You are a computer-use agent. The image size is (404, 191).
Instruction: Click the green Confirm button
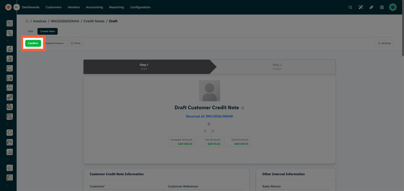(x=33, y=43)
